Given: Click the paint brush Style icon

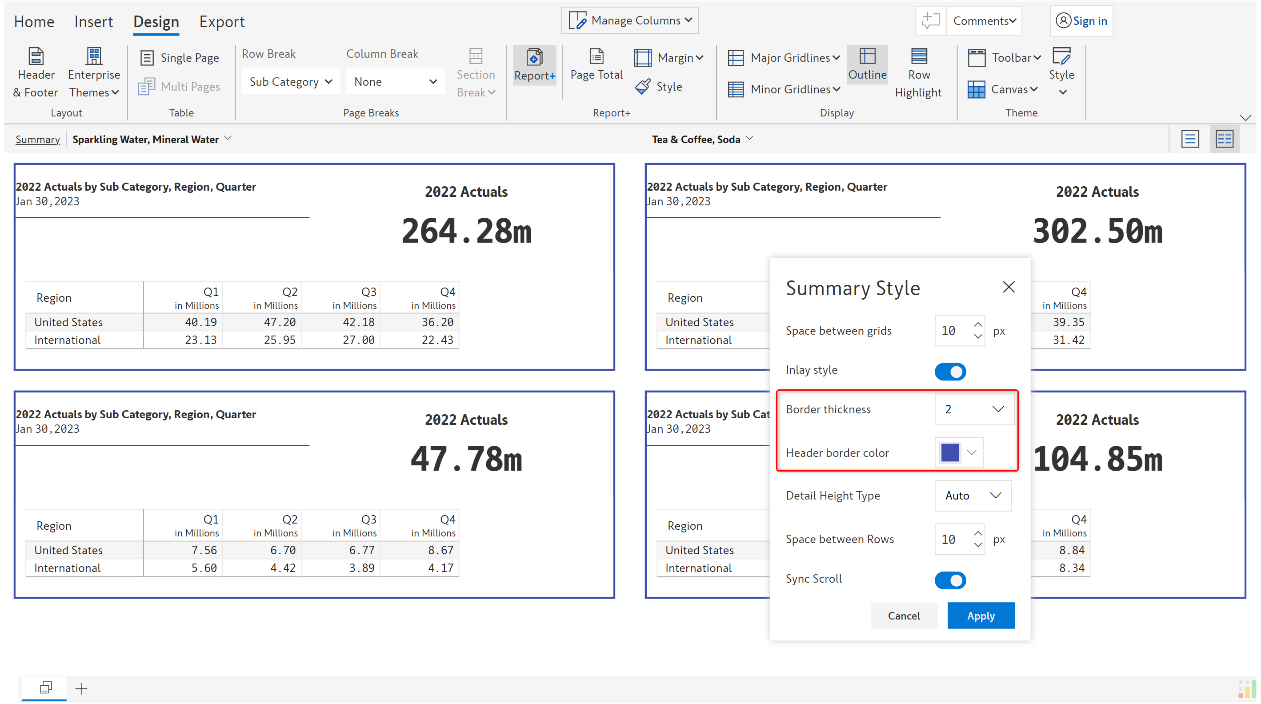Looking at the screenshot, I should point(643,87).
